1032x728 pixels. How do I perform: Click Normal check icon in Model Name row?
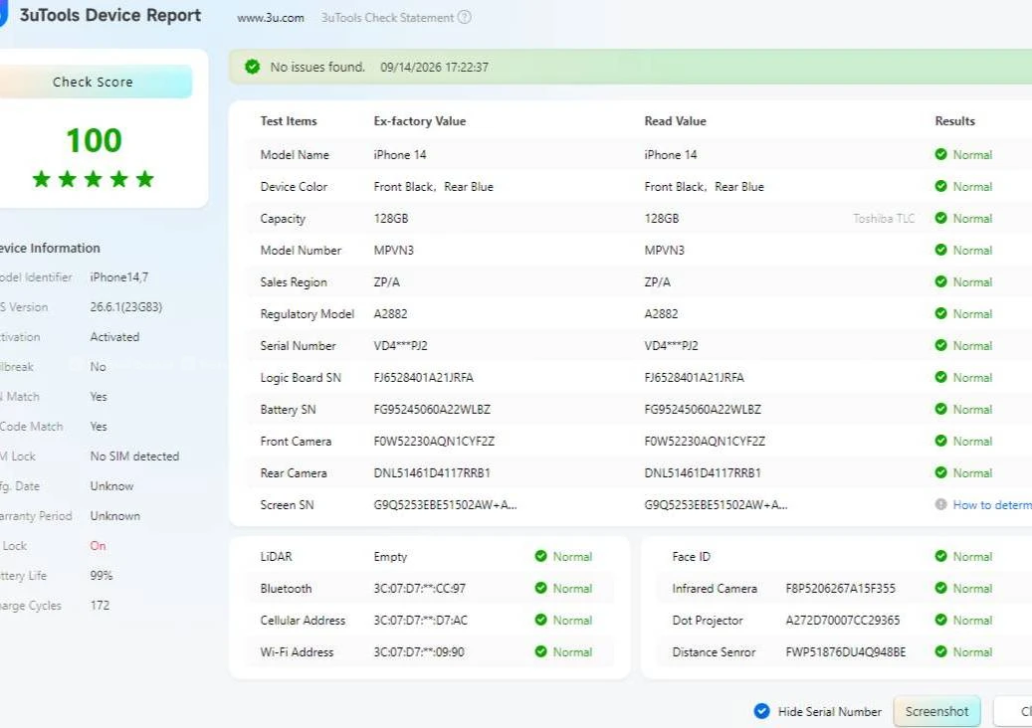(x=940, y=154)
